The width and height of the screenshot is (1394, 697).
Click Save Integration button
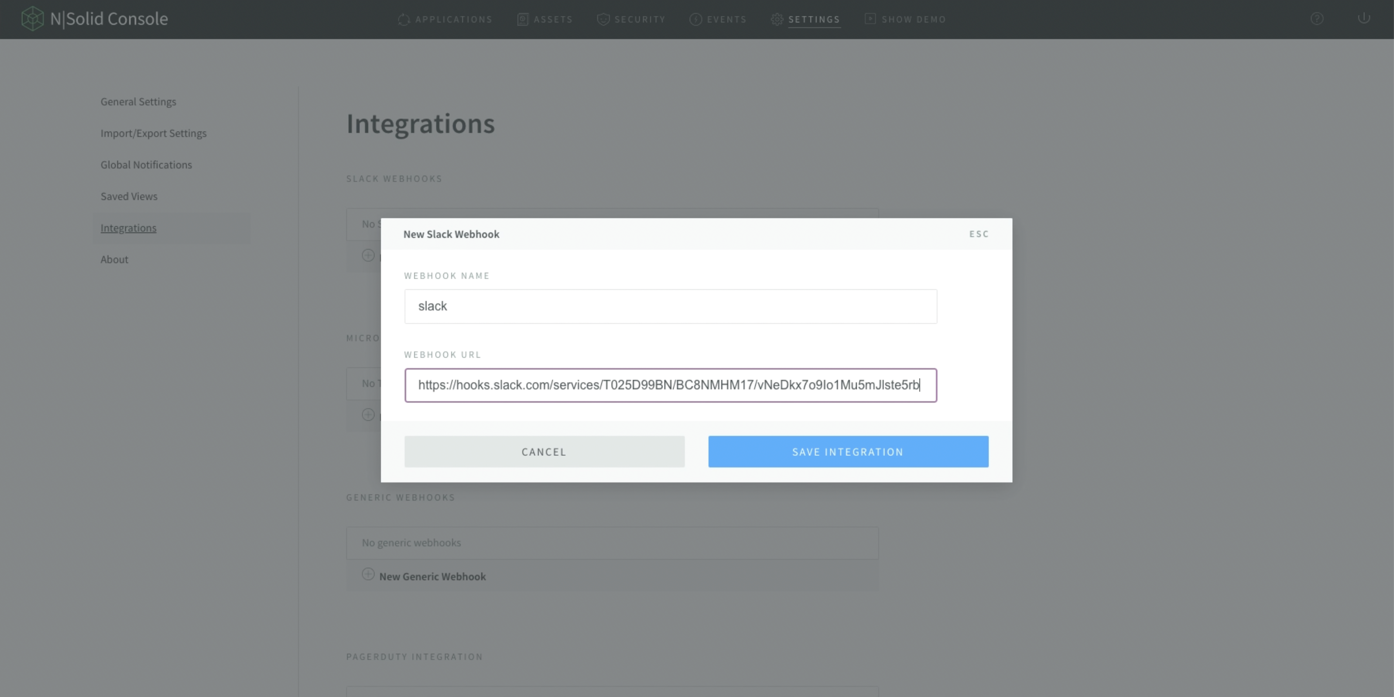point(848,451)
